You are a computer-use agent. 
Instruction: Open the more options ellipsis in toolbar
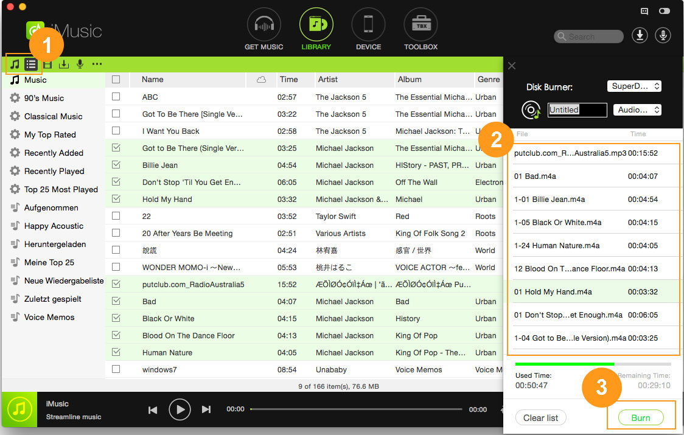coord(97,64)
